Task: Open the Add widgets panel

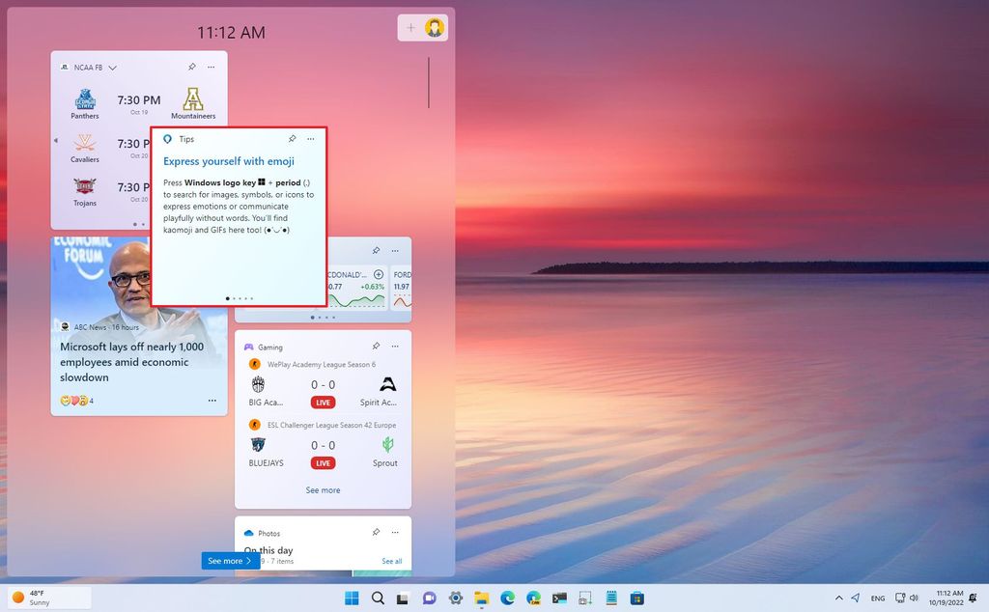Action: [x=411, y=27]
